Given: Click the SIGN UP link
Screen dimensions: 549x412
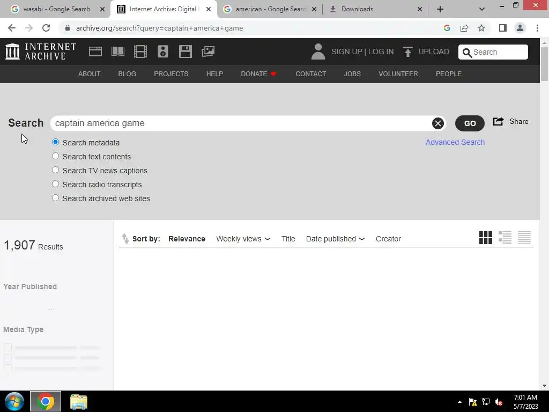Looking at the screenshot, I should [x=347, y=52].
